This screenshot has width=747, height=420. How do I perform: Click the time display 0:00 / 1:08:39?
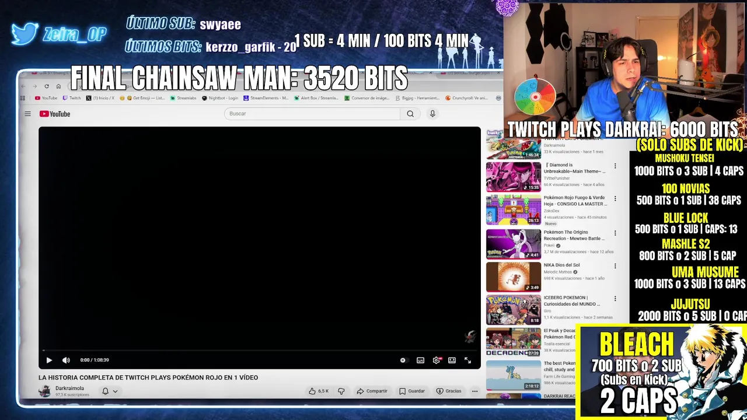point(95,360)
